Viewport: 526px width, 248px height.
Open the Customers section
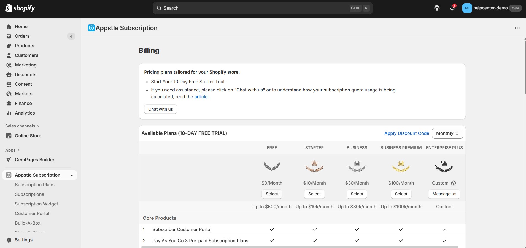point(26,55)
